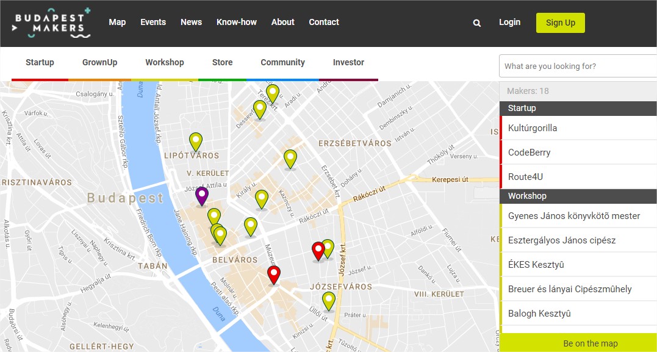Select the yellow pin just below purple pin
The image size is (657, 352).
pos(214,217)
